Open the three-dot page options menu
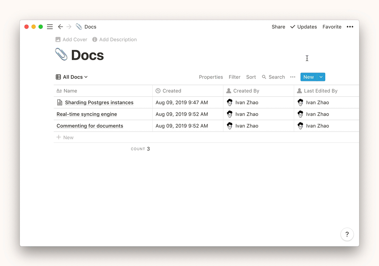 pyautogui.click(x=350, y=27)
